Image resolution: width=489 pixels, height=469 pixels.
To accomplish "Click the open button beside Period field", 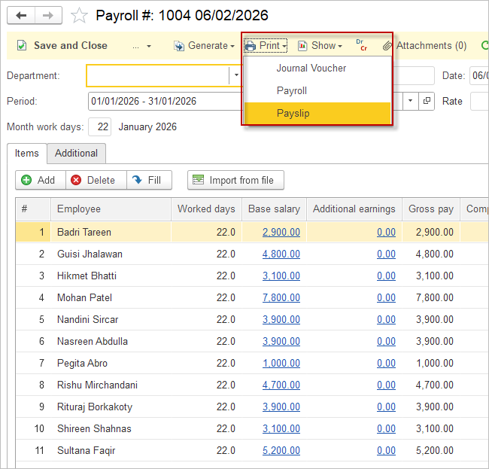I will coord(427,101).
